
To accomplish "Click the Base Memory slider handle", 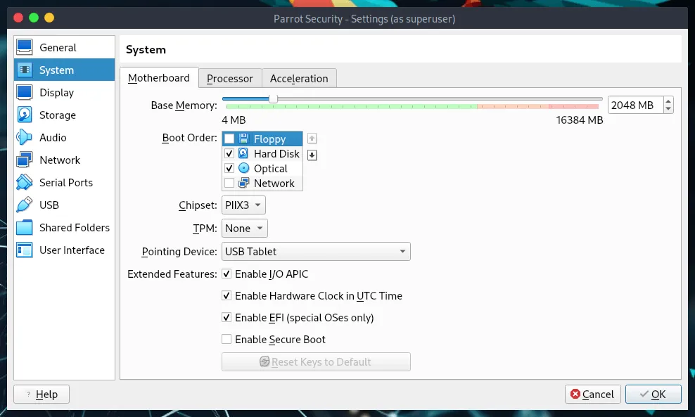I will [x=274, y=99].
